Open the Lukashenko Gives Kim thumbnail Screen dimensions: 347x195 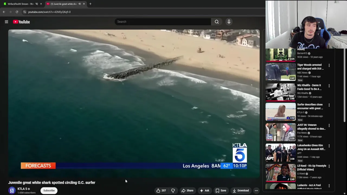tap(281, 152)
